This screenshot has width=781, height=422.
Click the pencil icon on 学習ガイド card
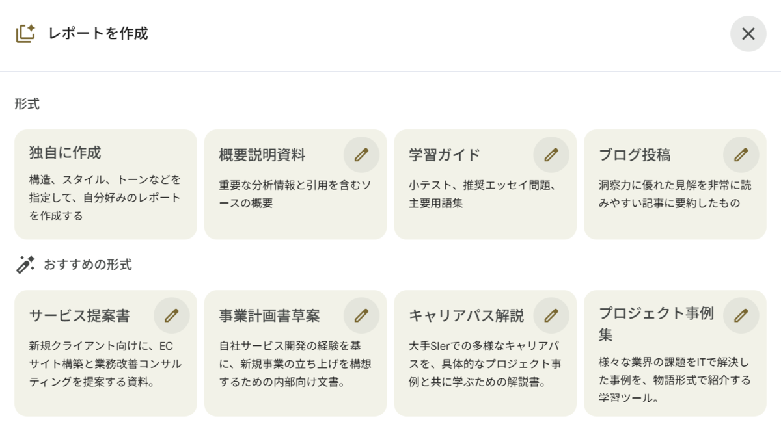[551, 155]
